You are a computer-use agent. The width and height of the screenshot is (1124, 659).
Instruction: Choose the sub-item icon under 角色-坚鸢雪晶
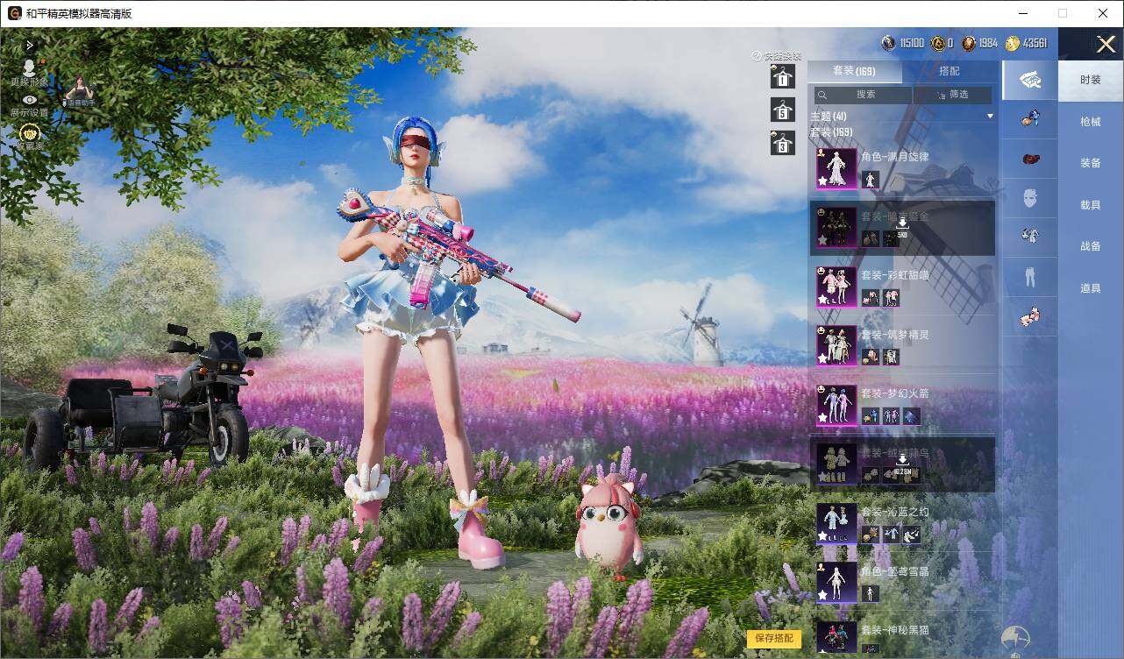click(x=870, y=593)
